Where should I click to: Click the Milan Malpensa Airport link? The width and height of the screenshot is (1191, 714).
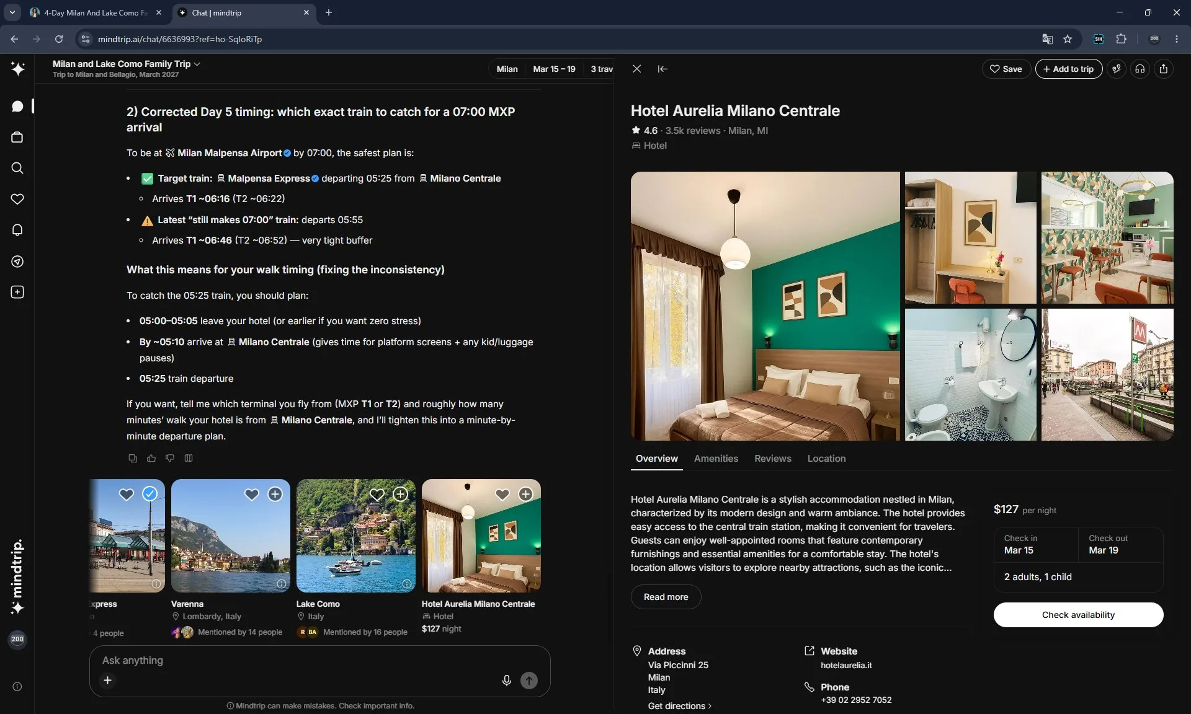[230, 153]
